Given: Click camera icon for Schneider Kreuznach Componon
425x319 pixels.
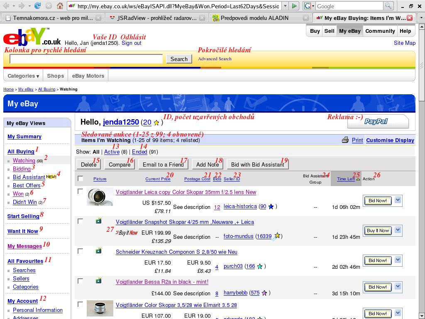Looking at the screenshot, I should [99, 250].
